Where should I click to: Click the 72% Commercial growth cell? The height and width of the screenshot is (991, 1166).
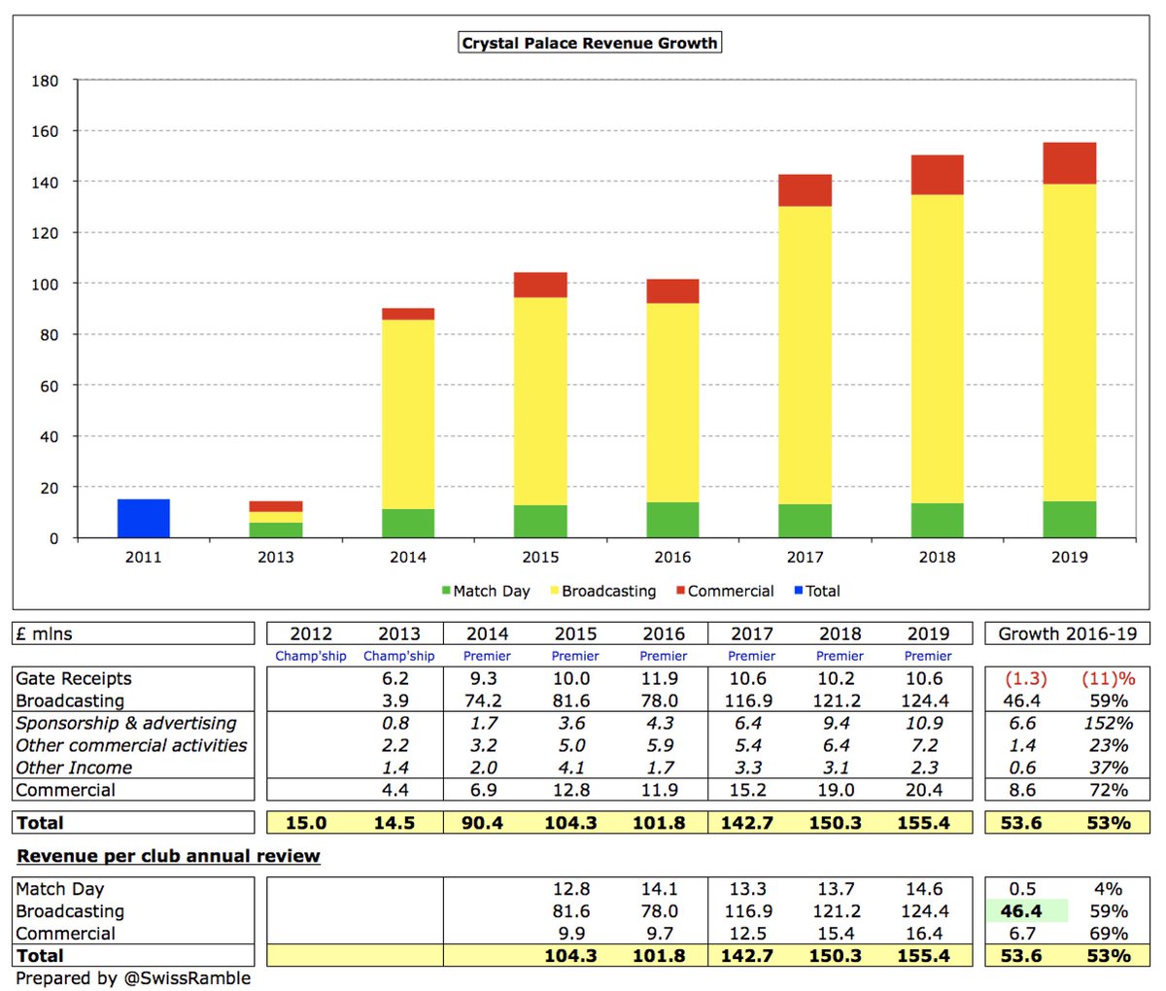(x=1109, y=790)
